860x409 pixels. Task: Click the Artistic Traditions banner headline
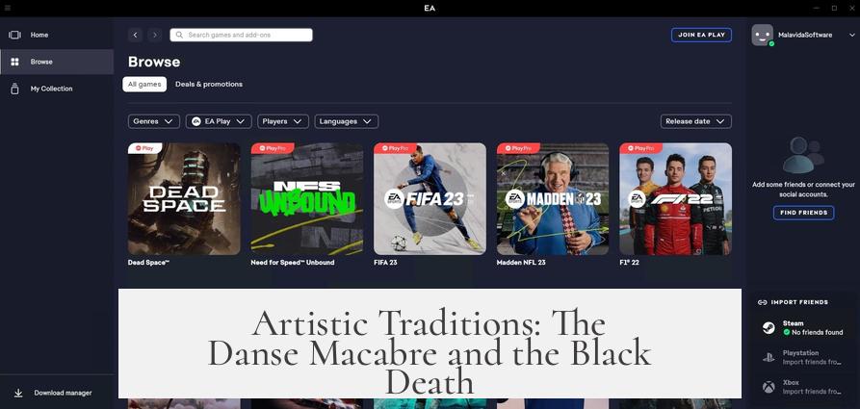point(430,351)
